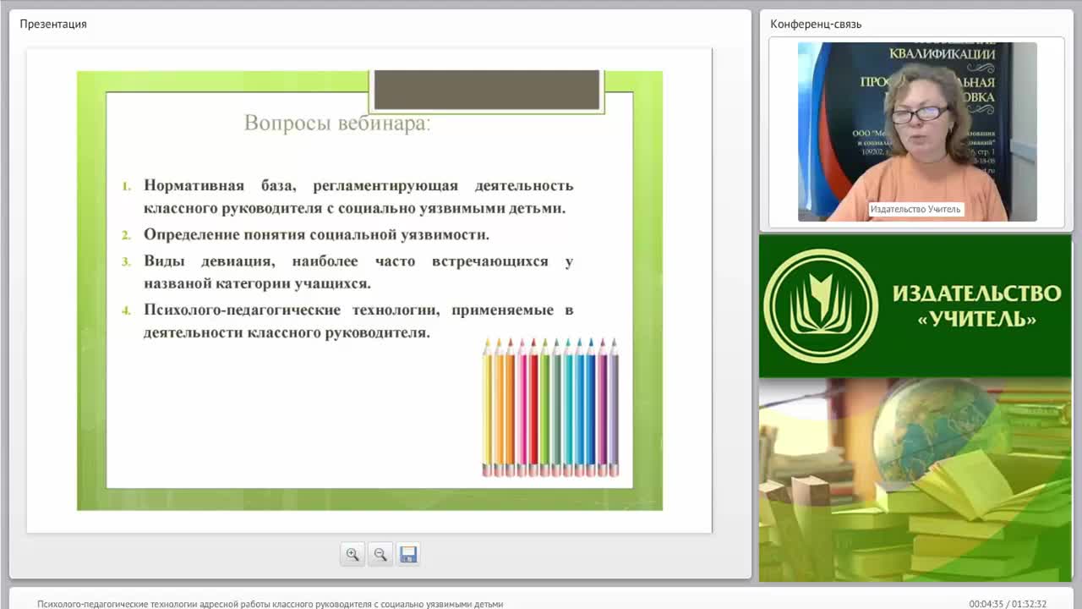Click the presenter's webcam video feed

pos(917,131)
